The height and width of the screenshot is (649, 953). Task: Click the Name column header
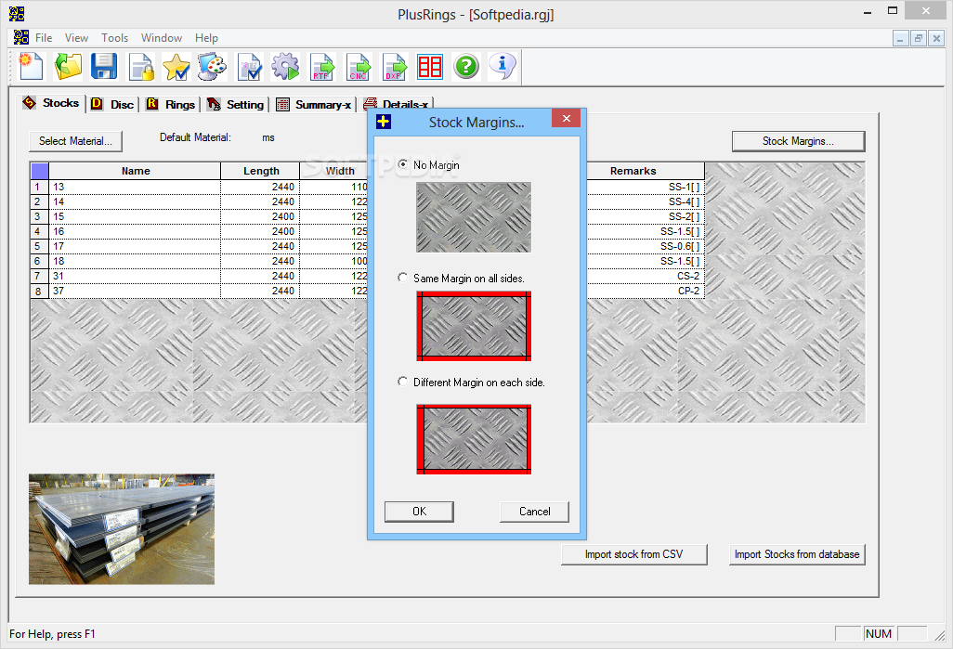[x=135, y=171]
